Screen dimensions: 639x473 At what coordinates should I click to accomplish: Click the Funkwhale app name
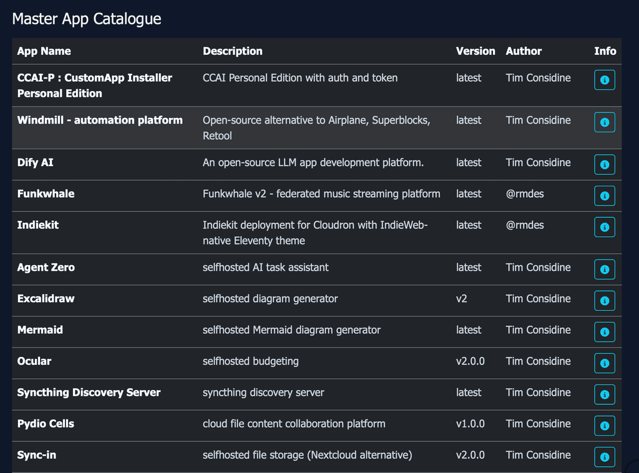[46, 193]
